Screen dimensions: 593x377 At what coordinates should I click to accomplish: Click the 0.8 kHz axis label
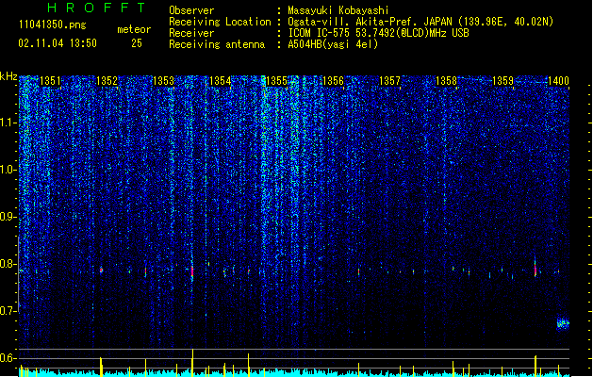click(x=8, y=264)
